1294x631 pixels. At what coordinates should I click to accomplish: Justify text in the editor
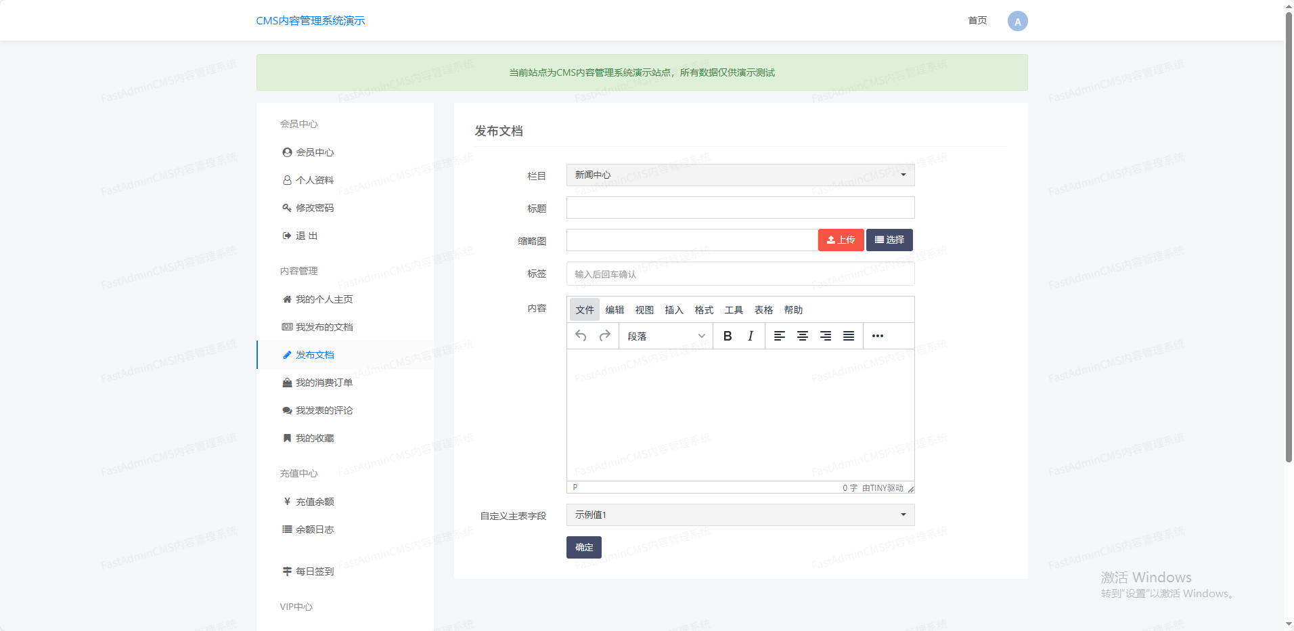point(849,336)
